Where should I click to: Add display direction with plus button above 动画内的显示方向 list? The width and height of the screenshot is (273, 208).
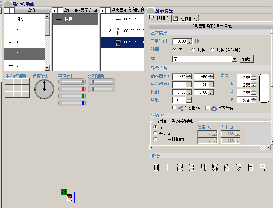click(55, 11)
